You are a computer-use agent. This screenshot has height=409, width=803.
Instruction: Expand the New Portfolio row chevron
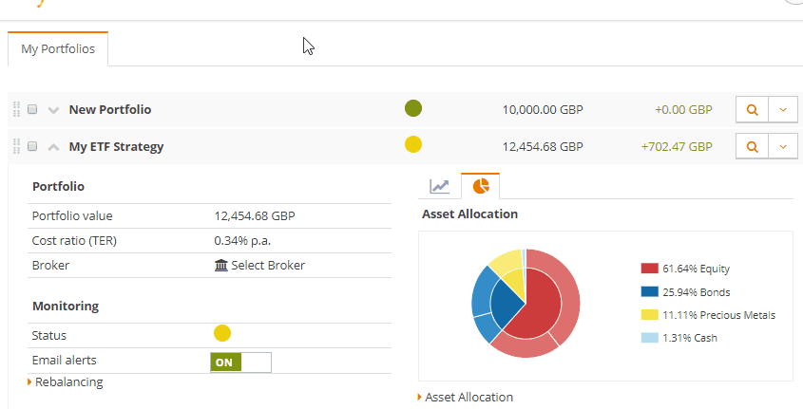click(53, 110)
